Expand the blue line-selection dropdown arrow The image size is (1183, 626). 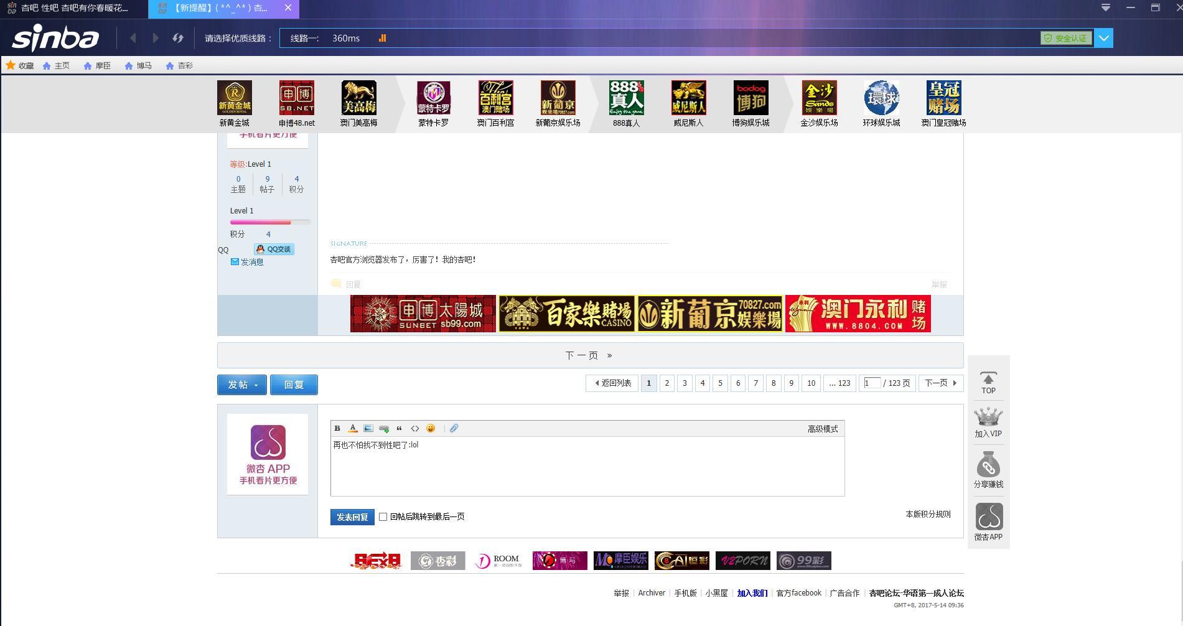[1104, 38]
